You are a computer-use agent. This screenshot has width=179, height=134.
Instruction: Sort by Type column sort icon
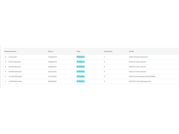(x=101, y=51)
